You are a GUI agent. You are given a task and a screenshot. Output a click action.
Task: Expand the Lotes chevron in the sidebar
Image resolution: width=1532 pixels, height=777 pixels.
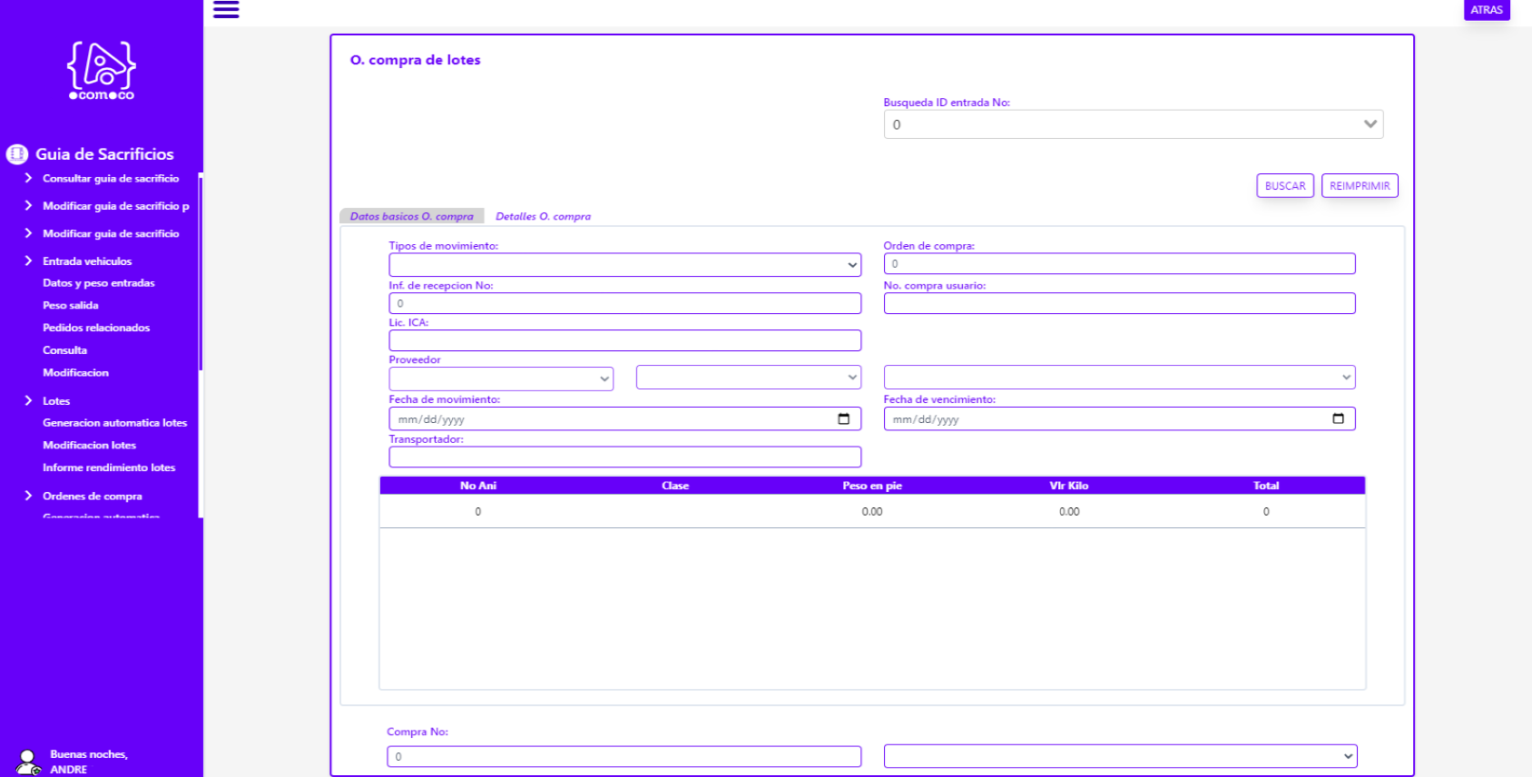[28, 400]
